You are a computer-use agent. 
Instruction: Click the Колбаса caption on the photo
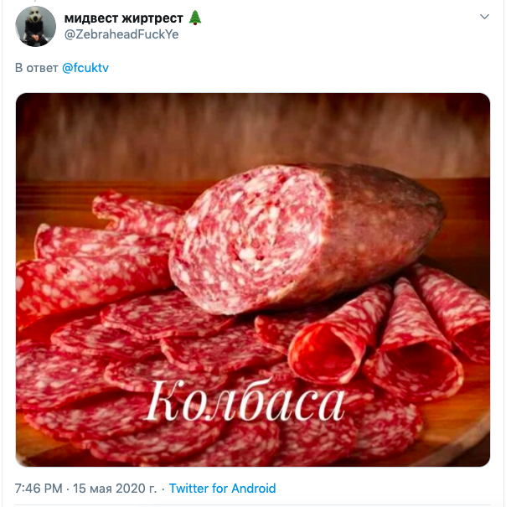point(245,403)
